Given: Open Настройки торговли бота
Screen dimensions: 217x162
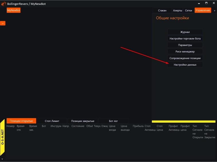Looking at the screenshot, I should tap(185, 39).
